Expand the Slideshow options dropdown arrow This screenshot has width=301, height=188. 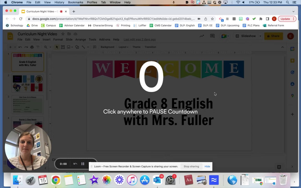pos(260,36)
